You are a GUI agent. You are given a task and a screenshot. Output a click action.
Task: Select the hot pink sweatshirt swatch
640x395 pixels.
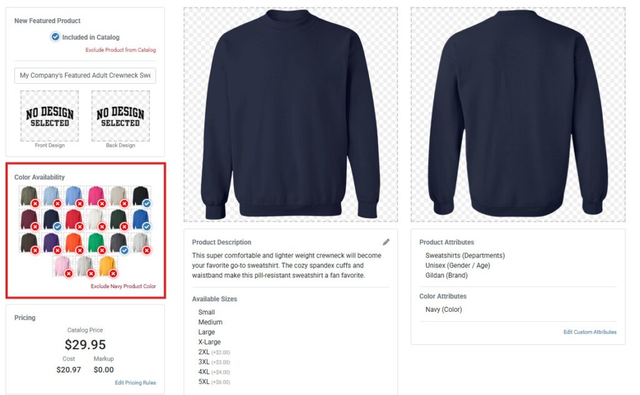tap(96, 196)
